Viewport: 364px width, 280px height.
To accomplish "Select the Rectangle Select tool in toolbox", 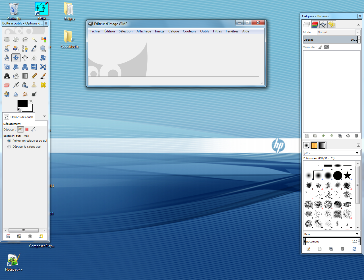I will click(x=7, y=40).
